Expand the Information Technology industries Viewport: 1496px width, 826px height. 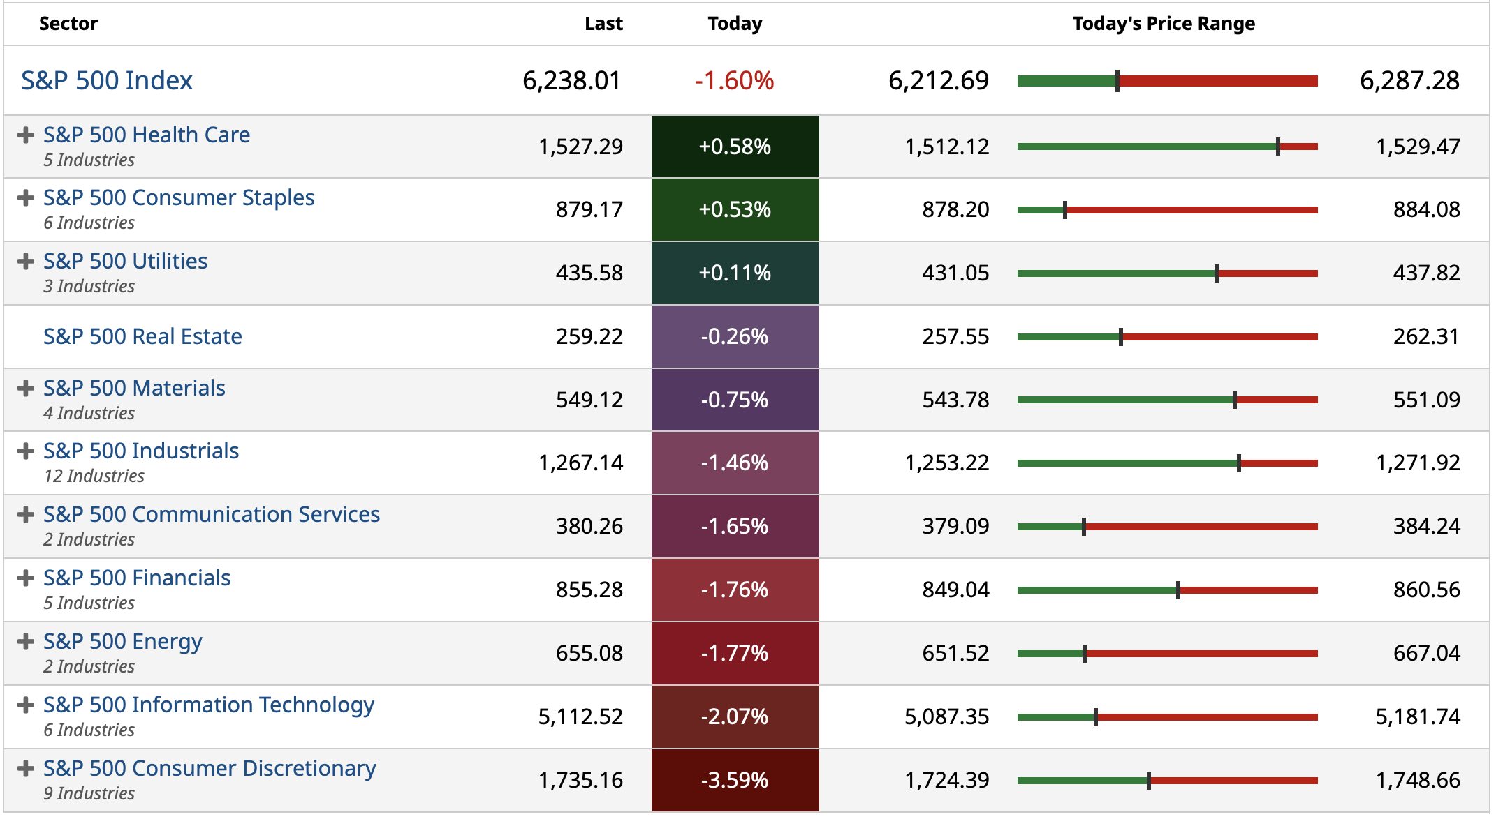pos(26,705)
